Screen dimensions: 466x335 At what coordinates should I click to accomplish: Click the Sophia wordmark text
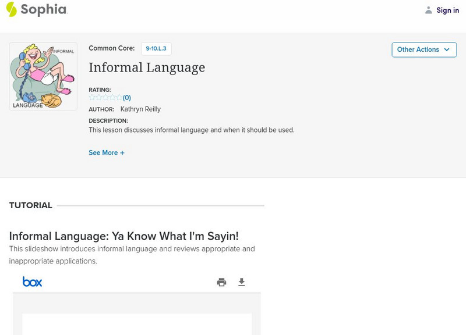pos(44,10)
